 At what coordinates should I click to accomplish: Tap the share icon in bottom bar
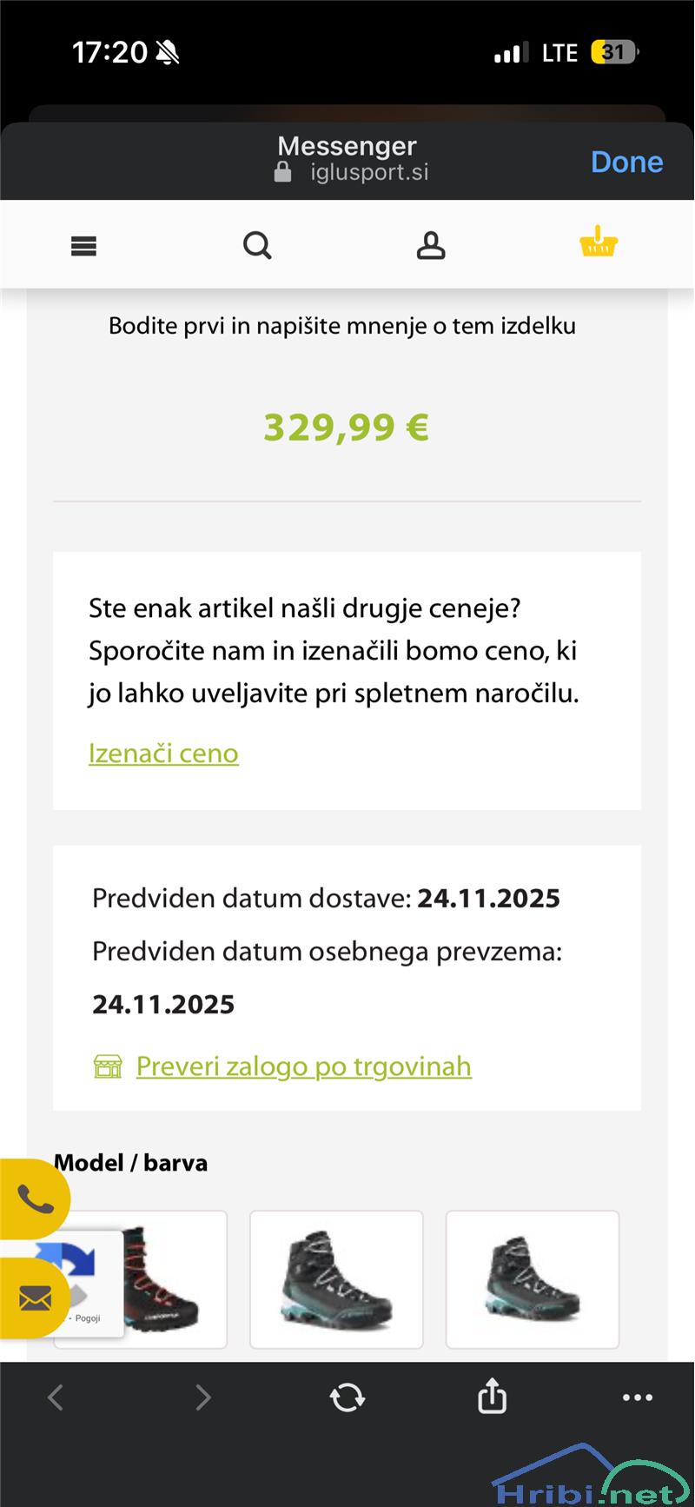[x=492, y=1397]
